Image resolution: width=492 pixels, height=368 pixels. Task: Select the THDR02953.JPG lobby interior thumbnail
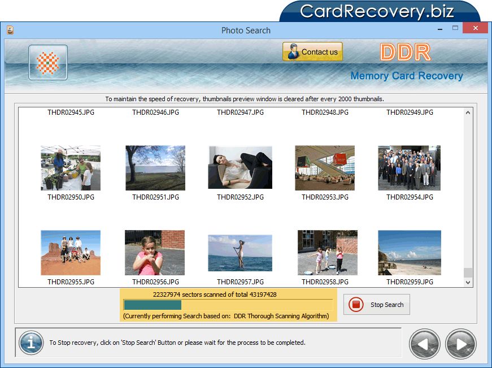point(325,168)
